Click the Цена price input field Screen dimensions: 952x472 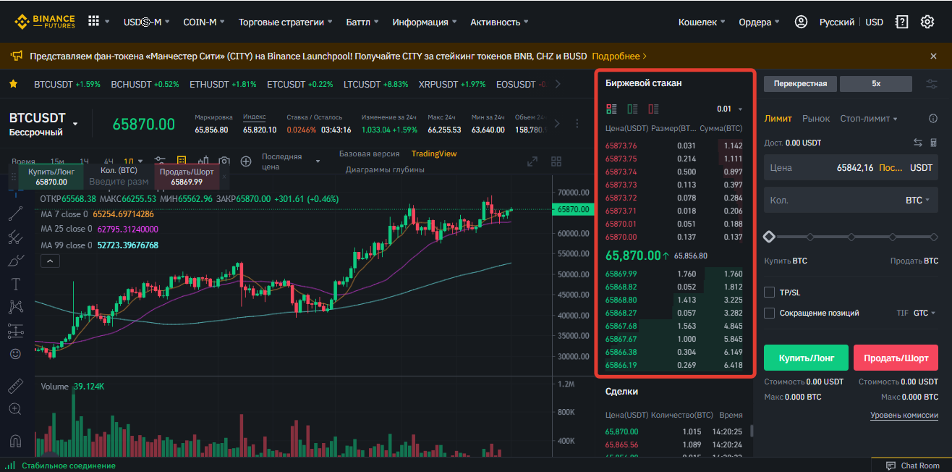click(x=851, y=167)
